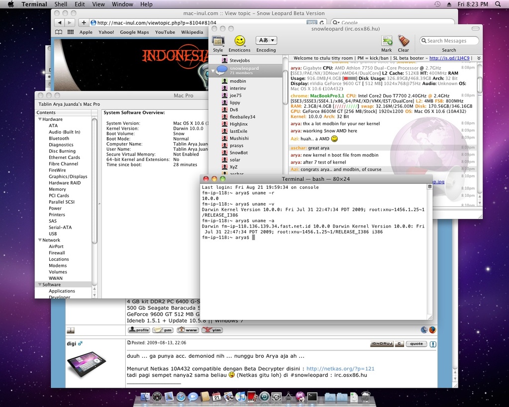Toggle Terminal's scrollback split icon
Viewport: 509px width, 407px height.
point(430,187)
